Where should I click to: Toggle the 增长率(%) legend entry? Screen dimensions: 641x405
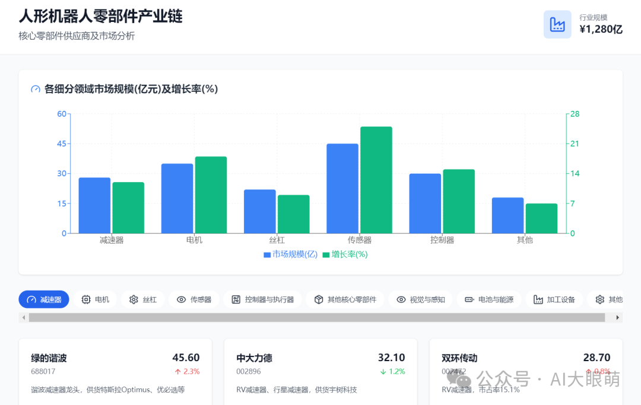[345, 254]
